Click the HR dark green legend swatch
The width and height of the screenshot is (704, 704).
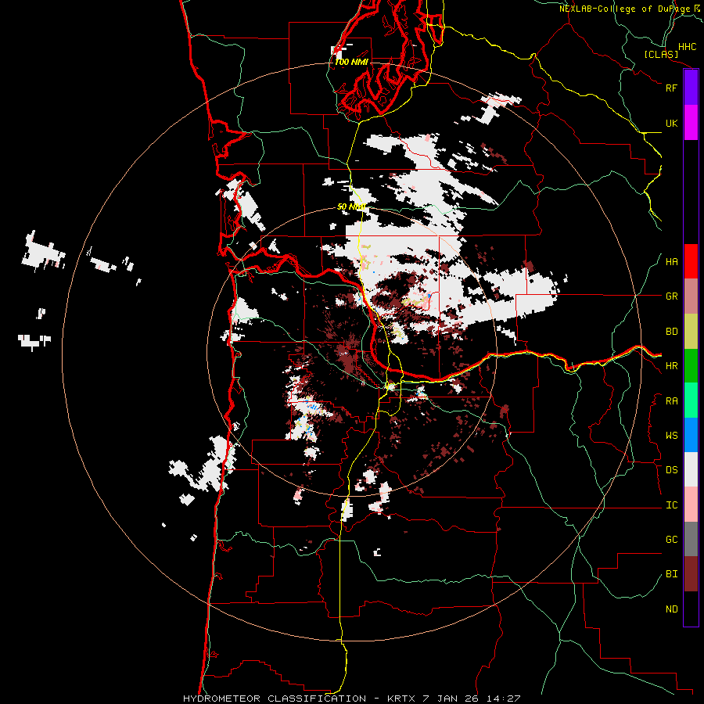coord(691,366)
